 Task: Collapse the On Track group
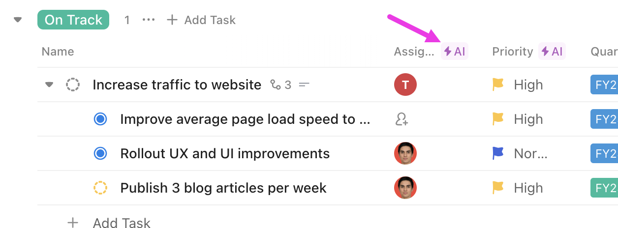(x=18, y=20)
